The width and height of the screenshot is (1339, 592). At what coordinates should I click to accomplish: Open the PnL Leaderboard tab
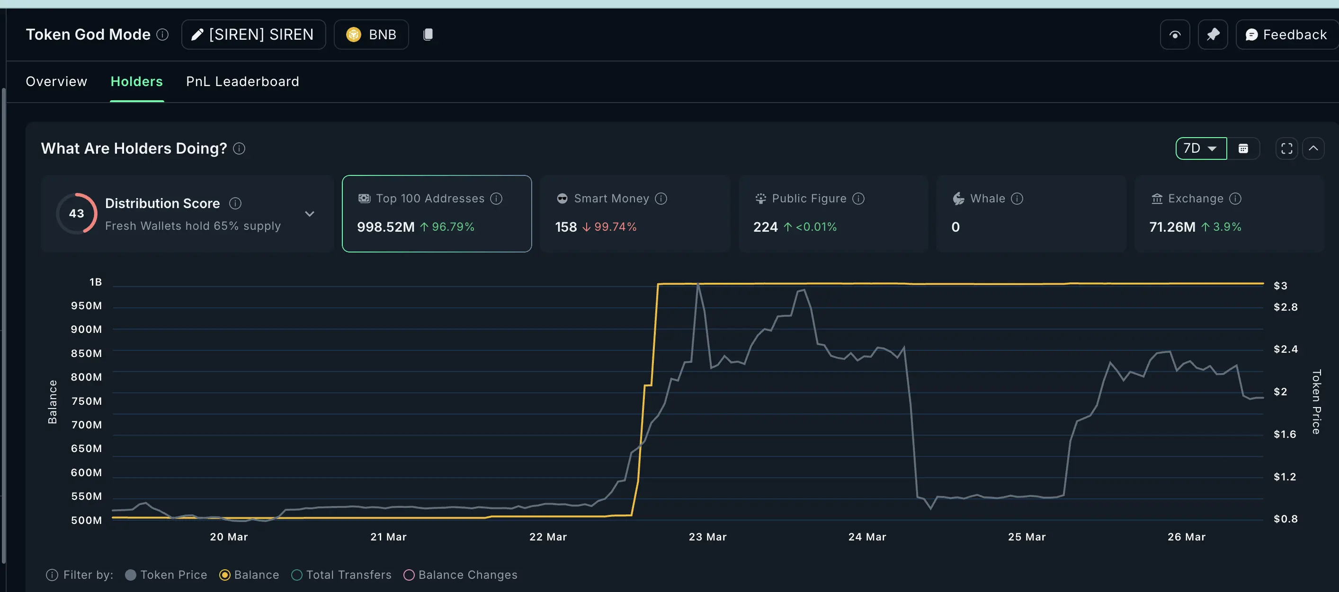click(242, 81)
